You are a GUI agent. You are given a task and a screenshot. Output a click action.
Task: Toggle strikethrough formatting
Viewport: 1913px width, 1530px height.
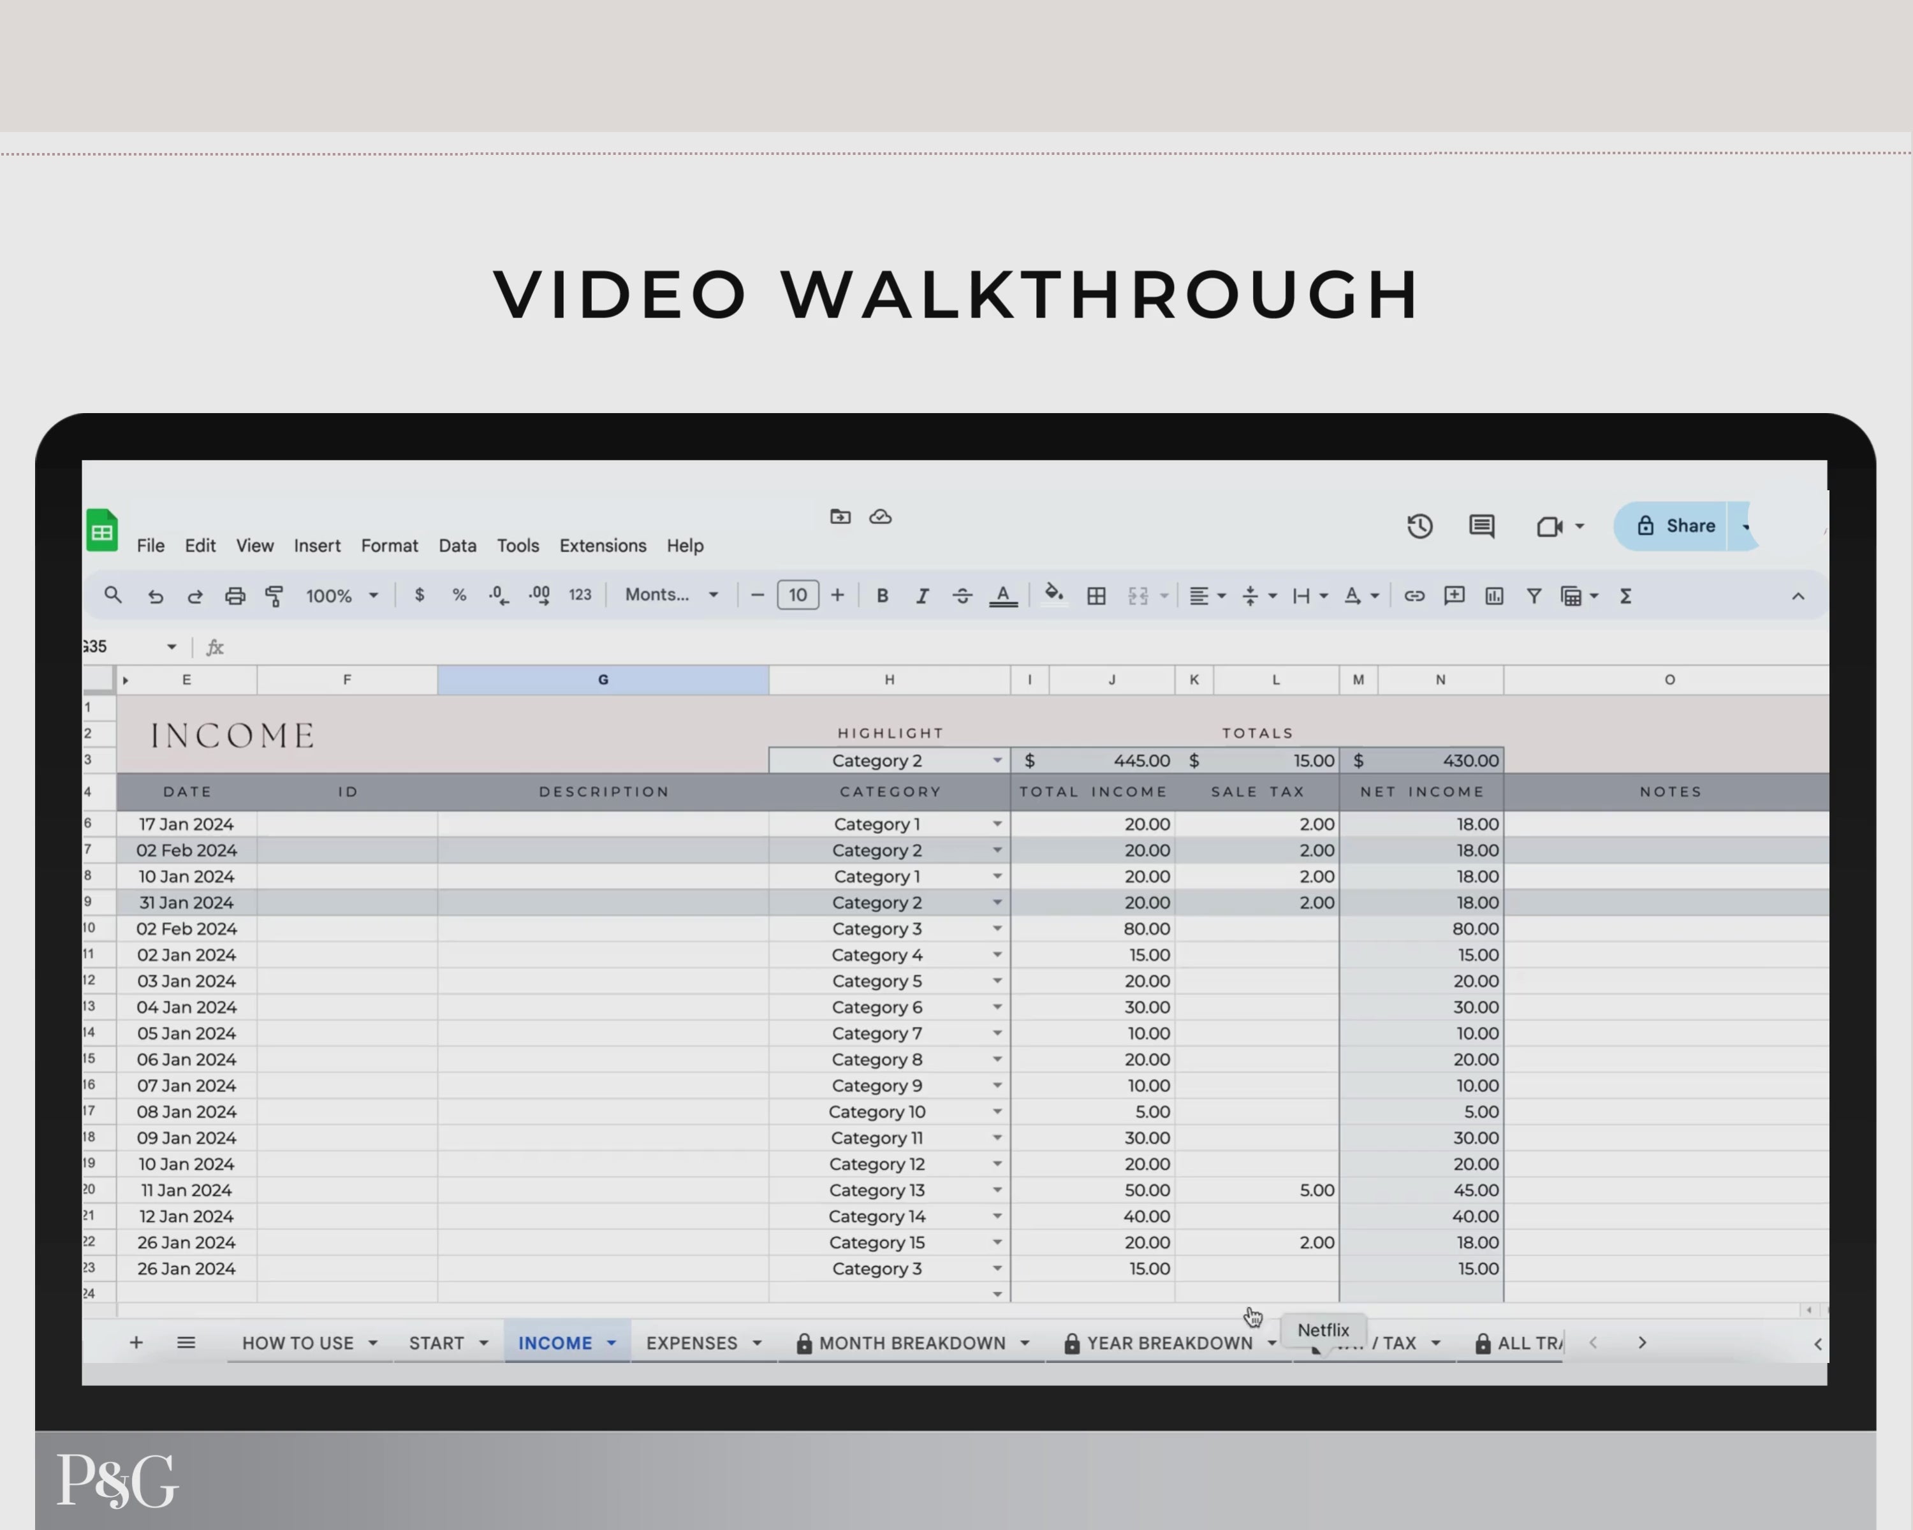click(x=962, y=596)
